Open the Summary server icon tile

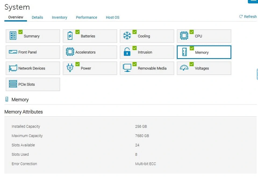[13, 36]
